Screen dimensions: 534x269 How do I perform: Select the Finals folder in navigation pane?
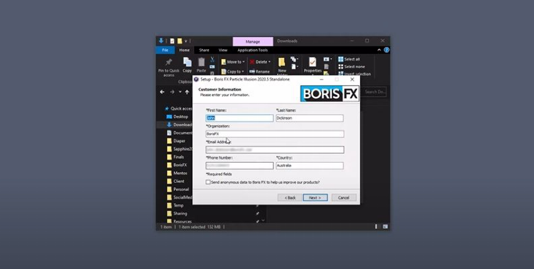click(175, 157)
